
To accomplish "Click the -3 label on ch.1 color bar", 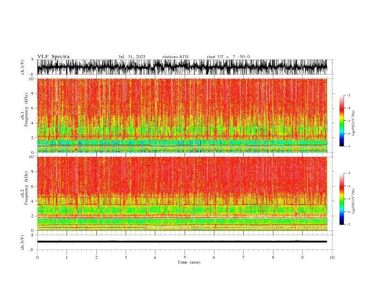I will pos(348,95).
